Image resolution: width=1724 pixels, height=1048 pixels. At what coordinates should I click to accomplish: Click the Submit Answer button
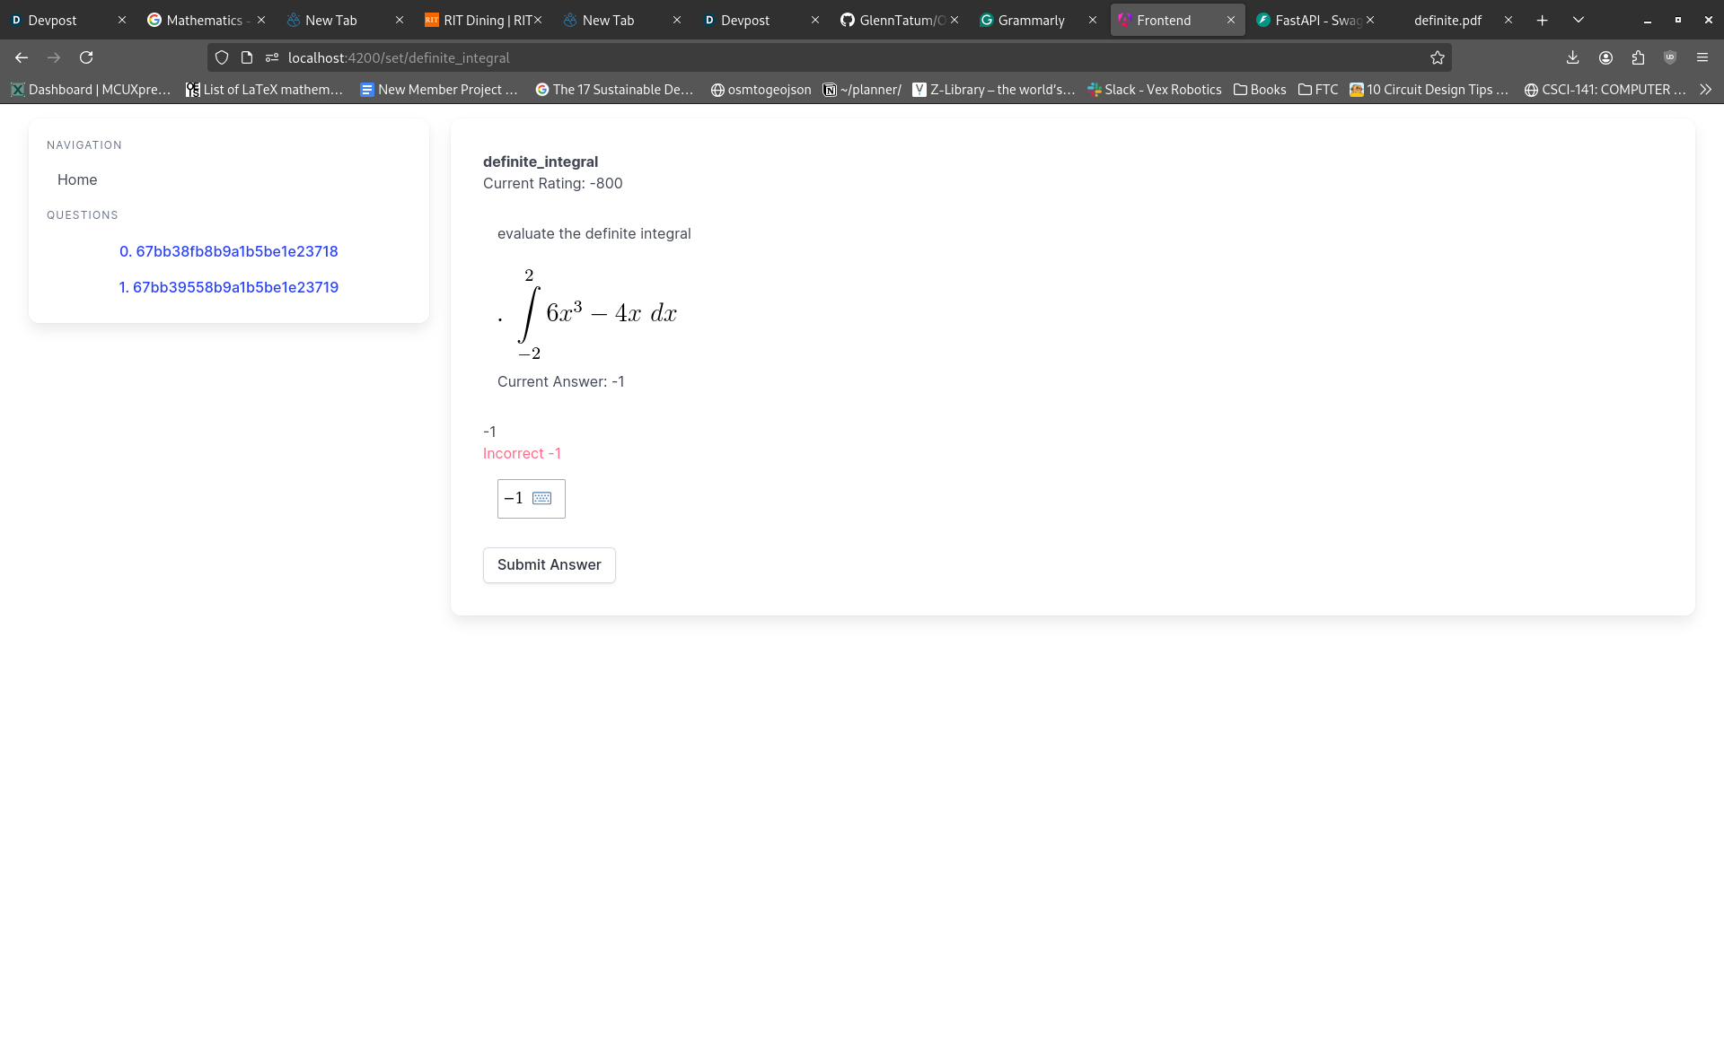pyautogui.click(x=549, y=564)
